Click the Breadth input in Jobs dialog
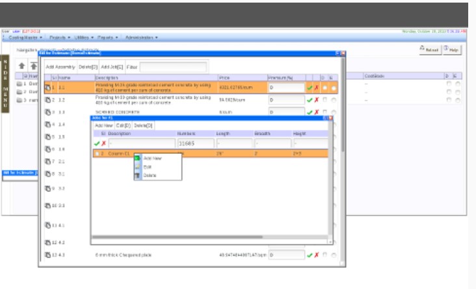The image size is (476, 289). (x=273, y=144)
